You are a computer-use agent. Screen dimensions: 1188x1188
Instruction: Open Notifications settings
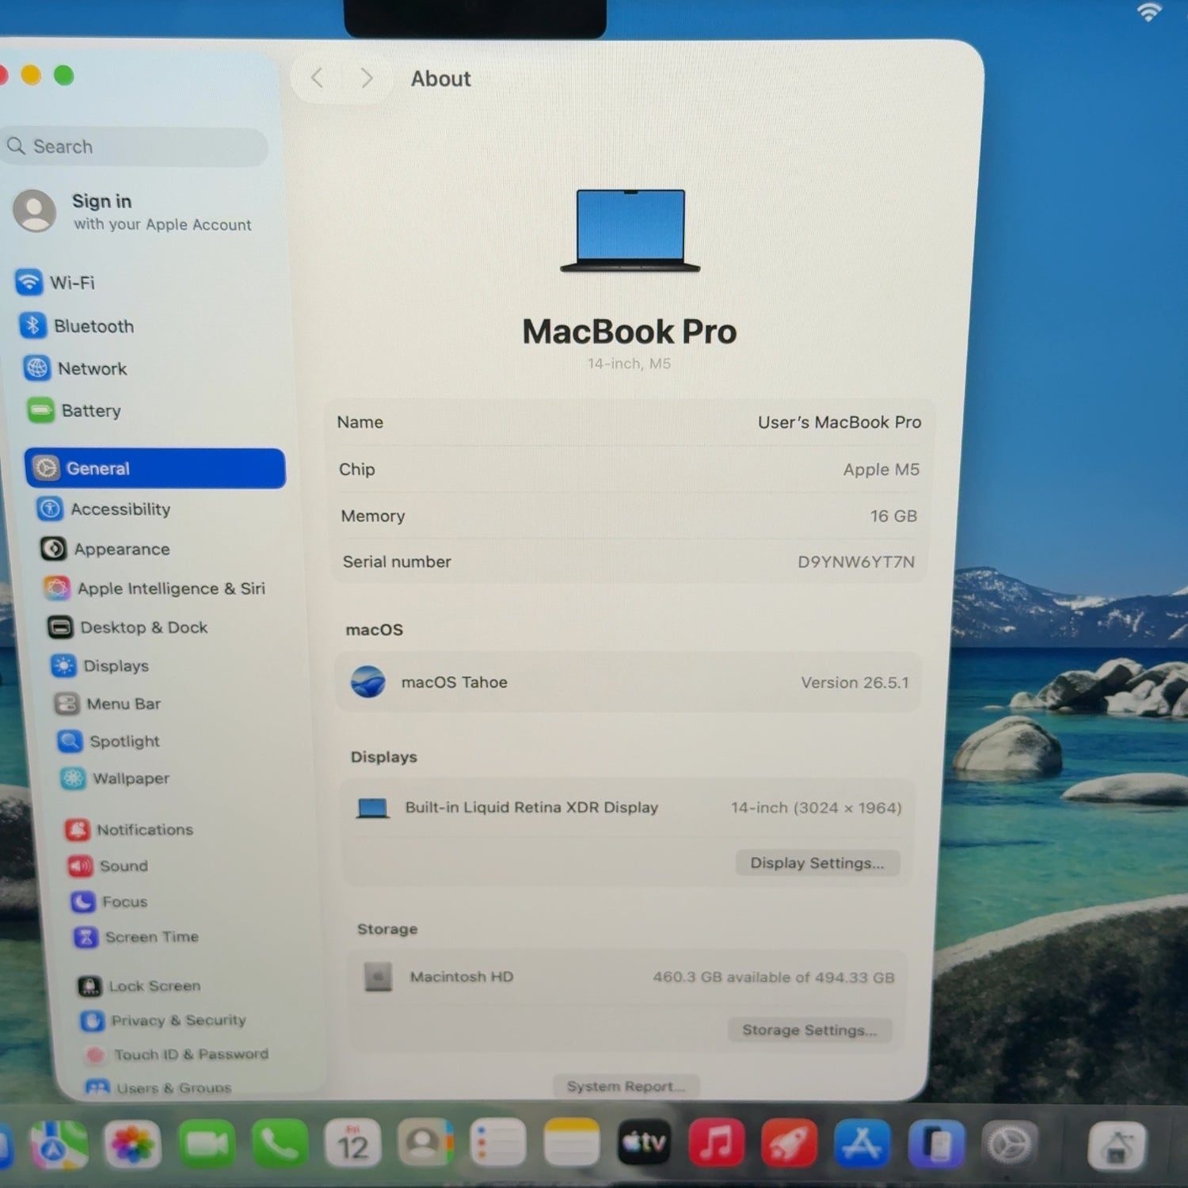coord(129,829)
